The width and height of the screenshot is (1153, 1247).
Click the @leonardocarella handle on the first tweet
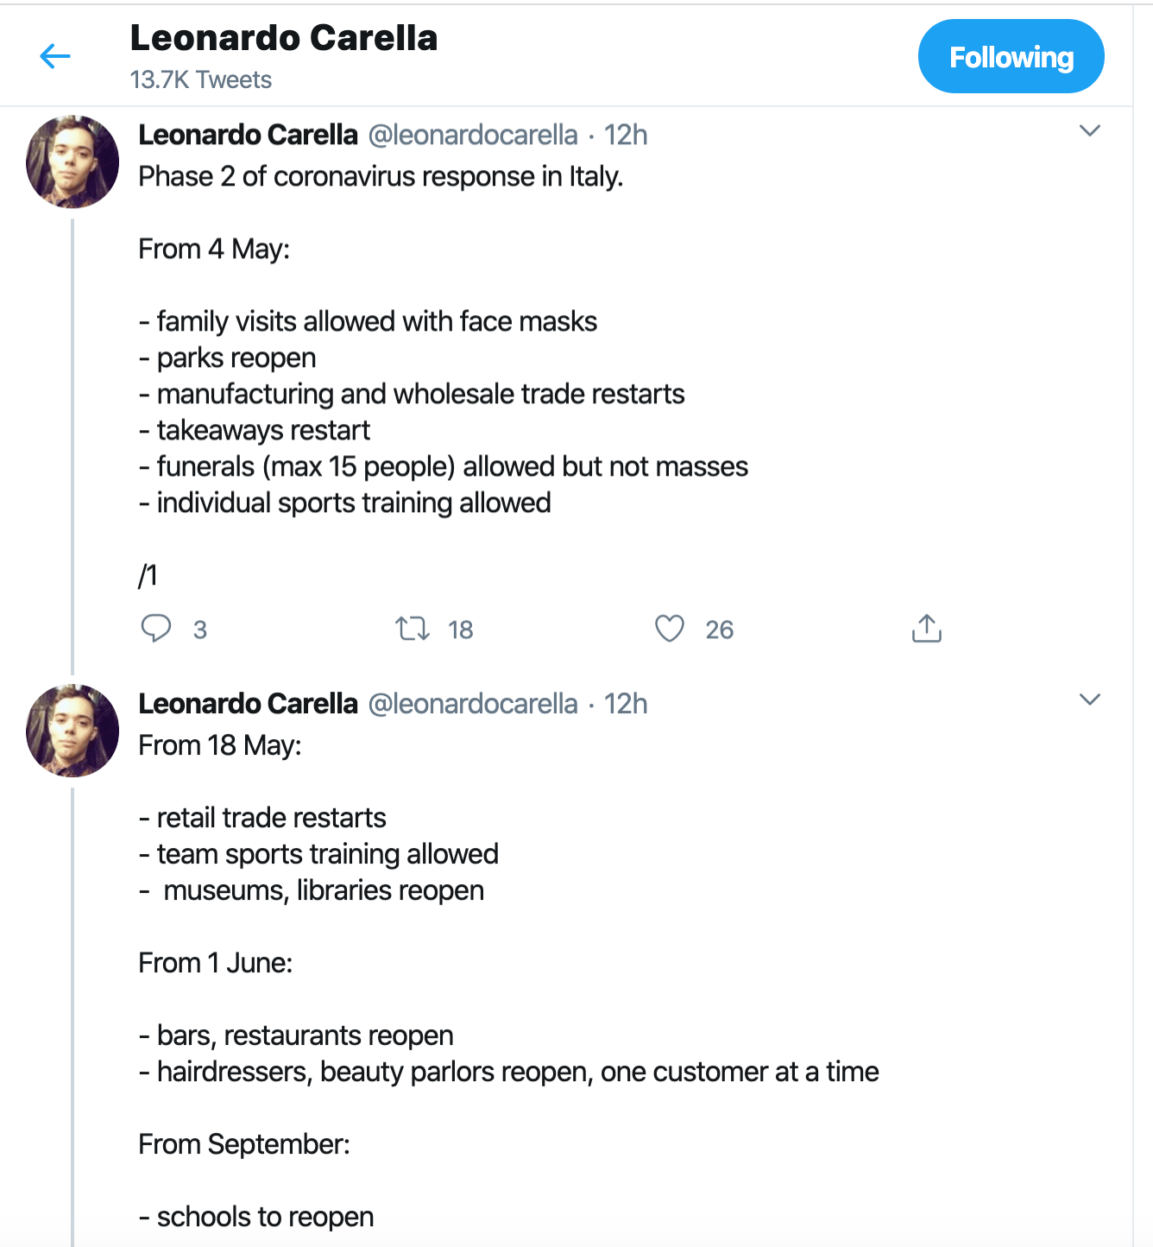473,136
